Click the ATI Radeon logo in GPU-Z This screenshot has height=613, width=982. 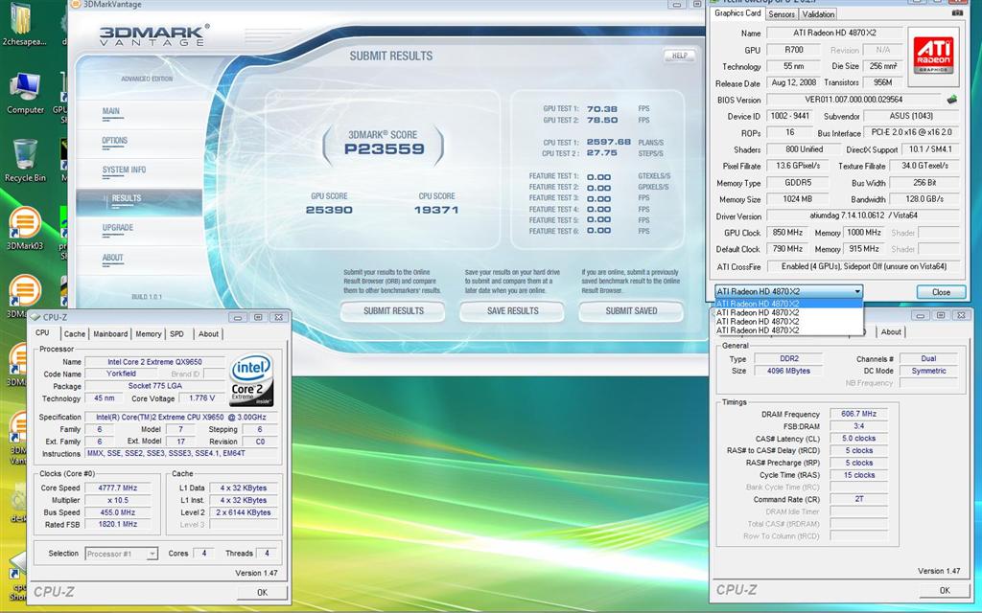click(934, 55)
